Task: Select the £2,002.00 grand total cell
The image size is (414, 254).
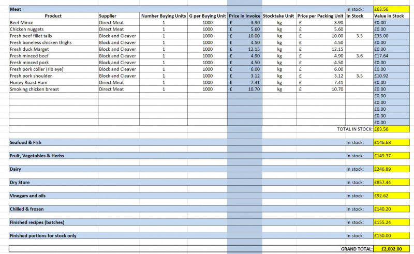Action: click(x=391, y=249)
